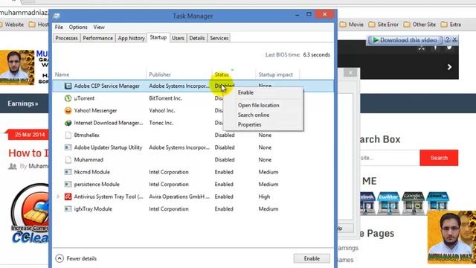Open the Earnings menu on the webpage
The width and height of the screenshot is (476, 268).
click(23, 103)
